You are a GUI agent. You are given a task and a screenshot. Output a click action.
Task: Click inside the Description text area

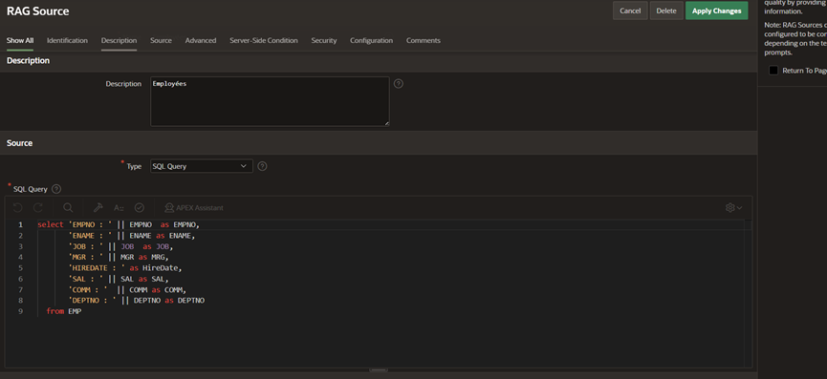coord(270,101)
